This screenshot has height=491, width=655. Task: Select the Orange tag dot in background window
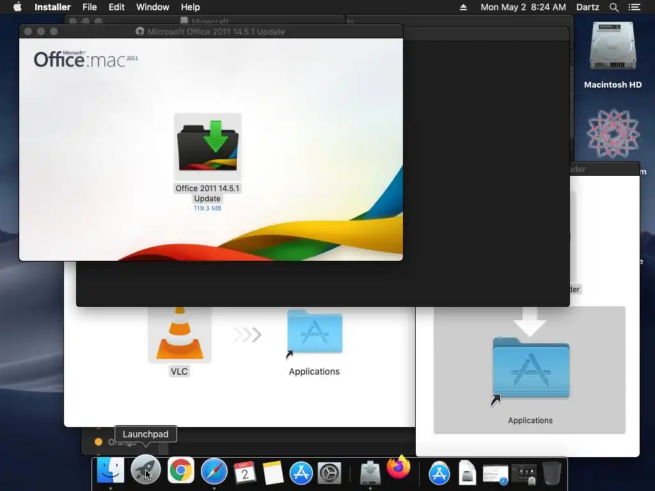pyautogui.click(x=99, y=442)
